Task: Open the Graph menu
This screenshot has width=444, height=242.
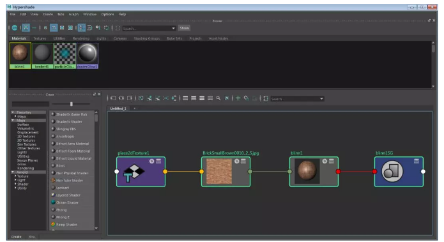Action: click(x=73, y=14)
